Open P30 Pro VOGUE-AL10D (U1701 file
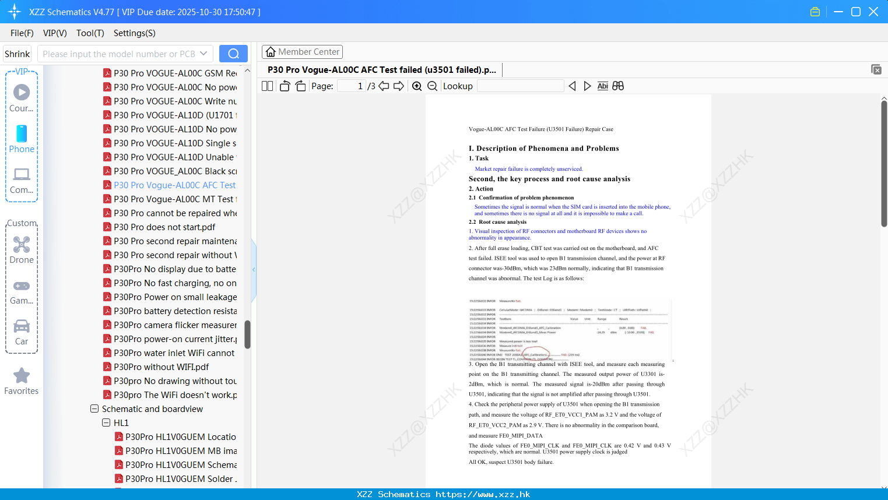The width and height of the screenshot is (888, 500). (x=170, y=115)
